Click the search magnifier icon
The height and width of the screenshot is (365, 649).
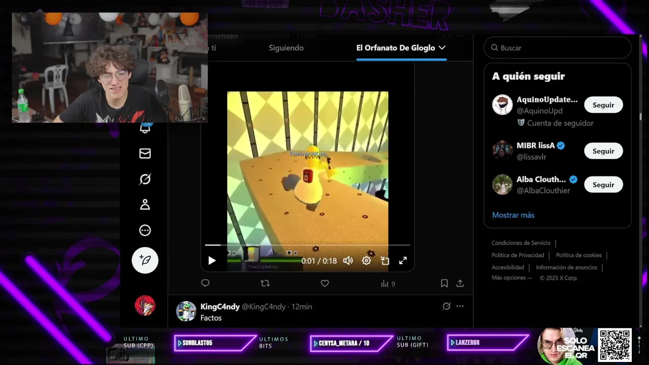(x=494, y=48)
